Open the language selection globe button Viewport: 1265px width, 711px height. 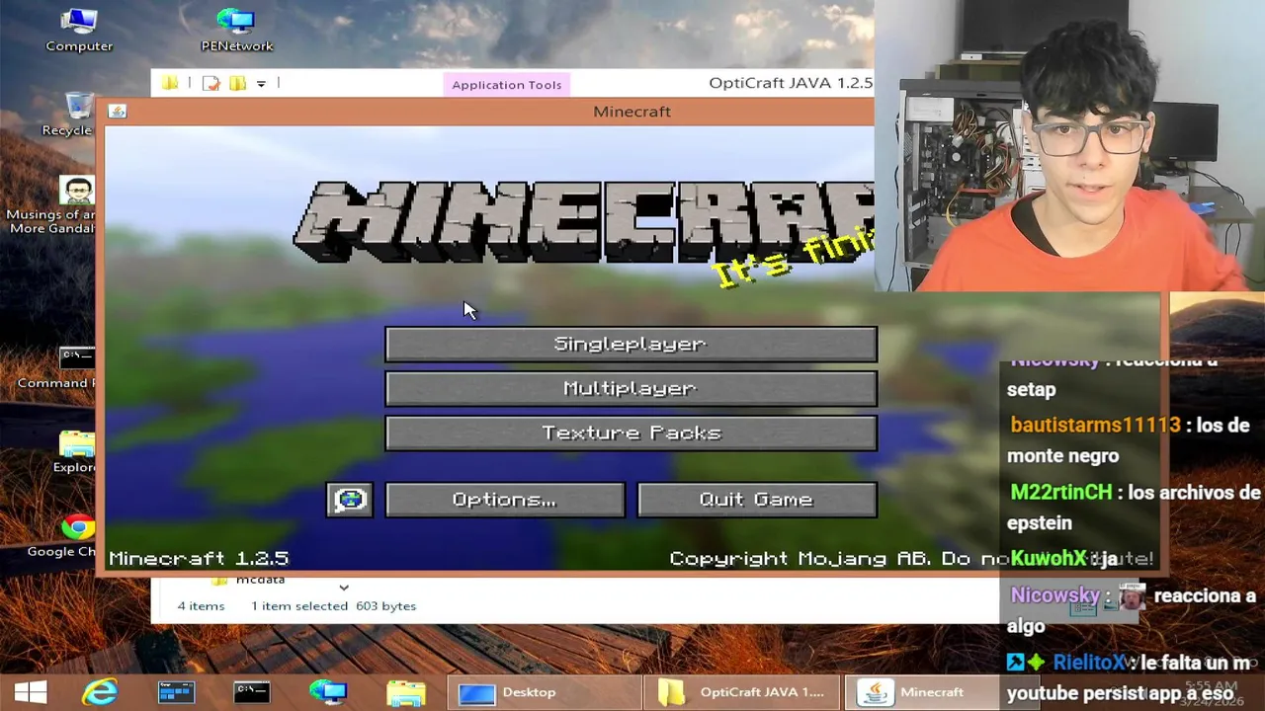[350, 500]
